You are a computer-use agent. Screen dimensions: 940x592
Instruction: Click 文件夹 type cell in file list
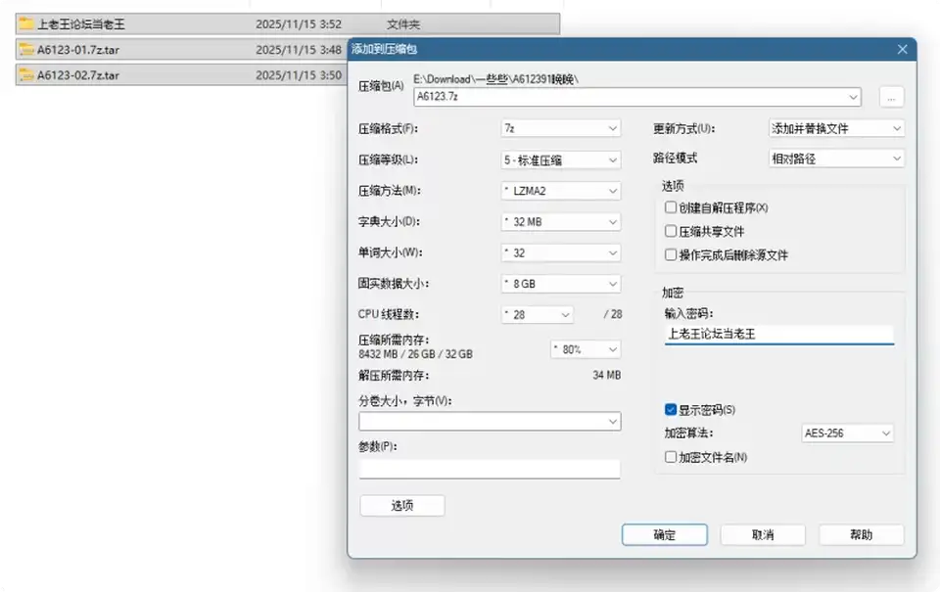[403, 23]
